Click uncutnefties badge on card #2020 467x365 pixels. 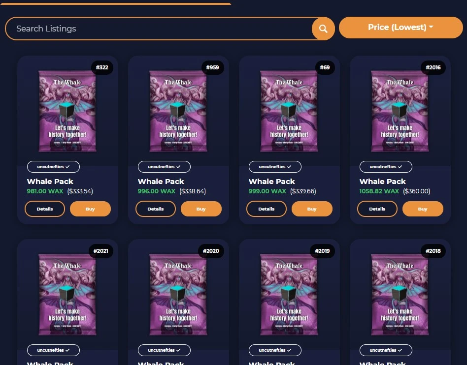click(164, 350)
